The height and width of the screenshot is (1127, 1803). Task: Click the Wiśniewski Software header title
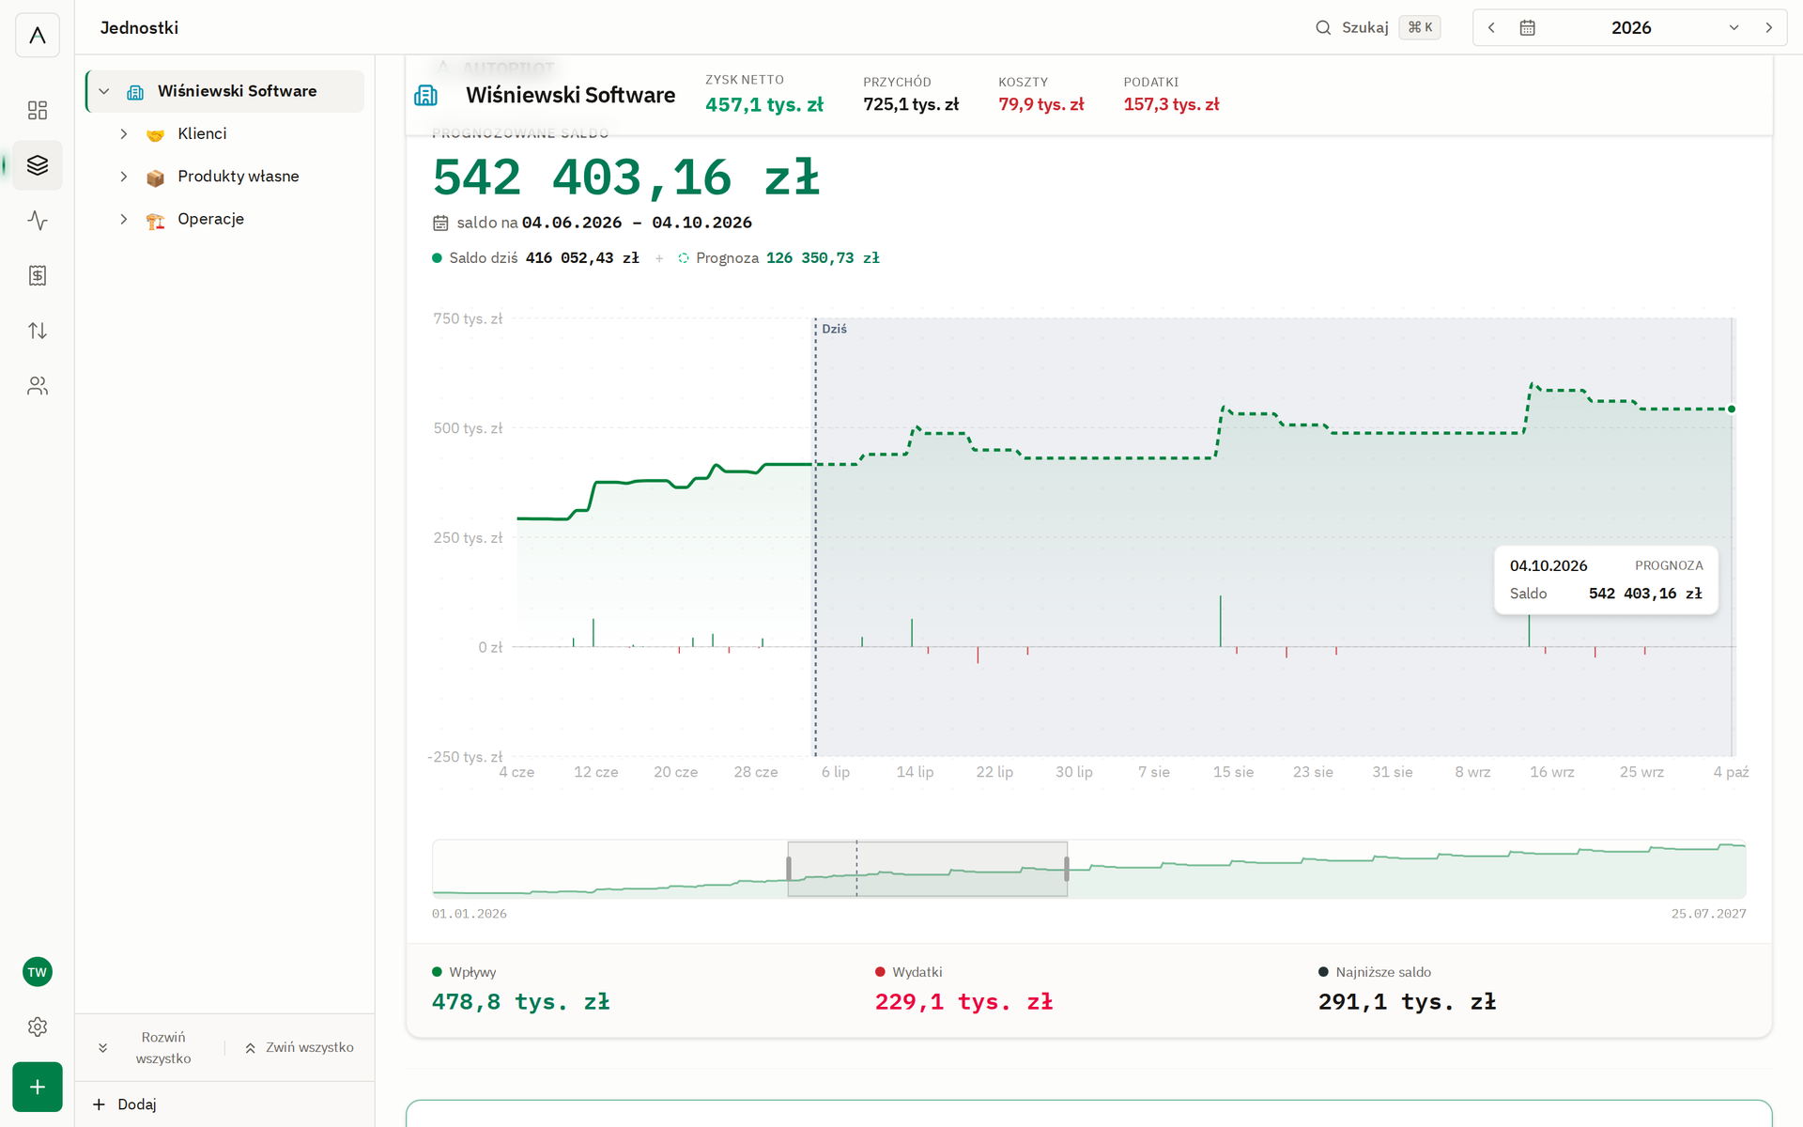pos(571,95)
